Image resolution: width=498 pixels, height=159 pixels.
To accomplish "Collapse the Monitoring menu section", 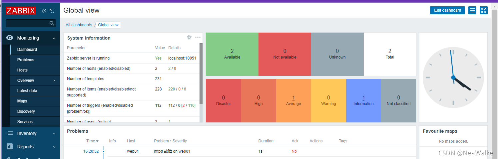I will tap(54, 38).
